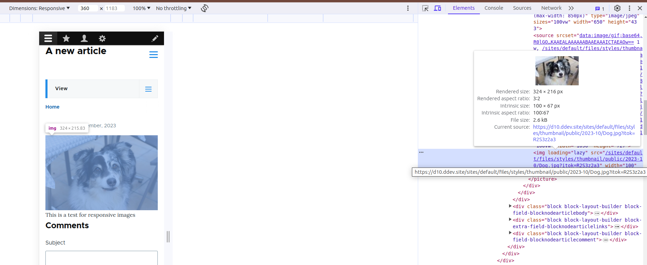
Task: Open DevTools settings gear
Action: (x=617, y=8)
